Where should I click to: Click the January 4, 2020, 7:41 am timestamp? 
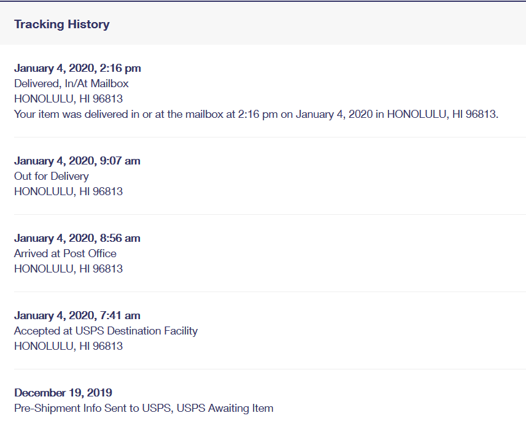coord(77,315)
